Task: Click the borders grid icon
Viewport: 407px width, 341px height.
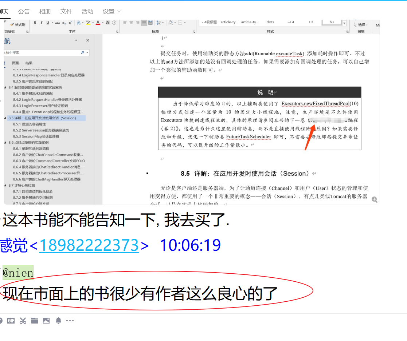Action: coord(180,23)
